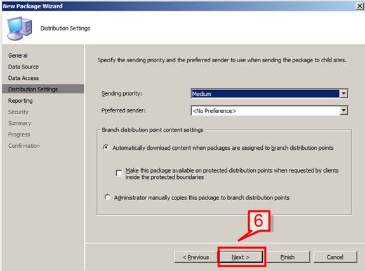Image resolution: width=365 pixels, height=271 pixels.
Task: Open the Sending priority dropdown arrow
Action: click(x=343, y=93)
